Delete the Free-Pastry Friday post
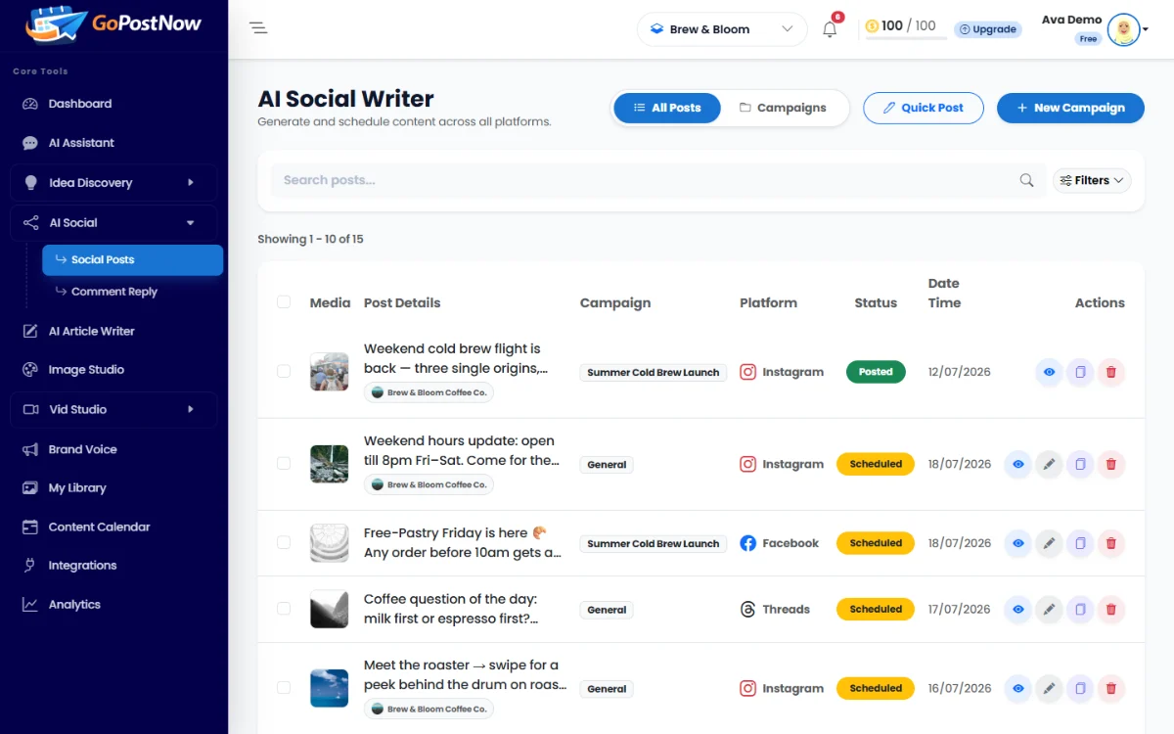This screenshot has height=734, width=1174. pos(1111,543)
